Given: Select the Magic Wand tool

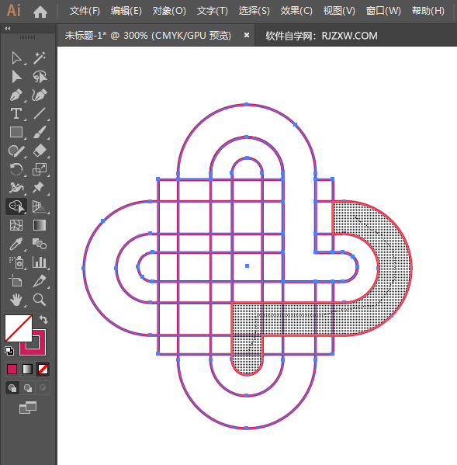Looking at the screenshot, I should pos(40,57).
